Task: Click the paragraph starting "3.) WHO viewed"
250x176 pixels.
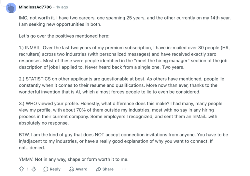Action: click(120, 113)
